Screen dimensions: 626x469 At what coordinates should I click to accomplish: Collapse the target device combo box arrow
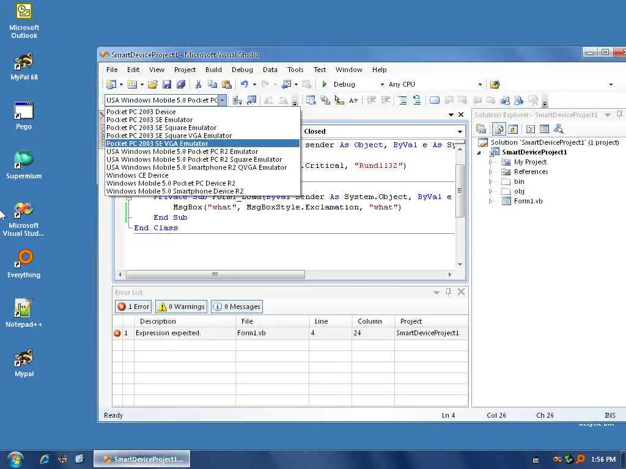(x=223, y=100)
